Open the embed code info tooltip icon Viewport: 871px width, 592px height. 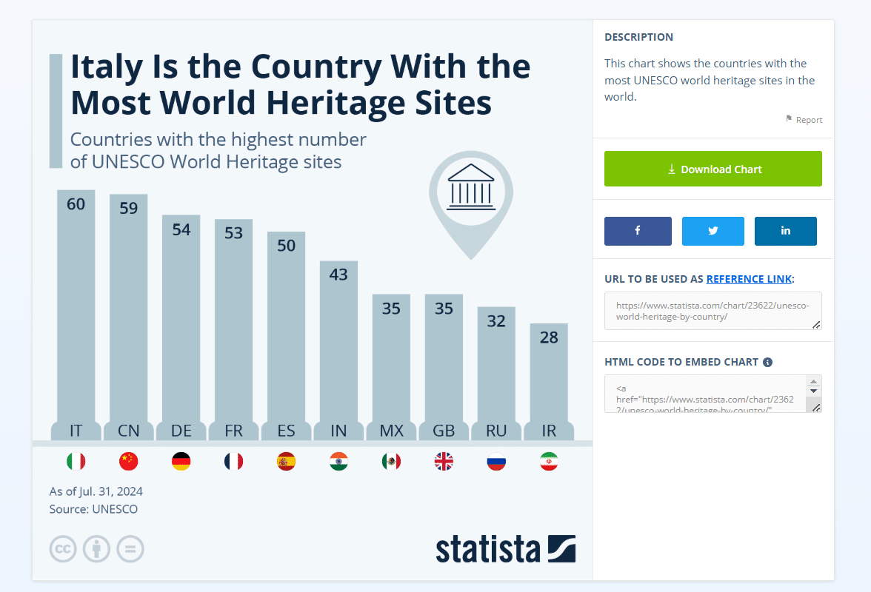768,362
